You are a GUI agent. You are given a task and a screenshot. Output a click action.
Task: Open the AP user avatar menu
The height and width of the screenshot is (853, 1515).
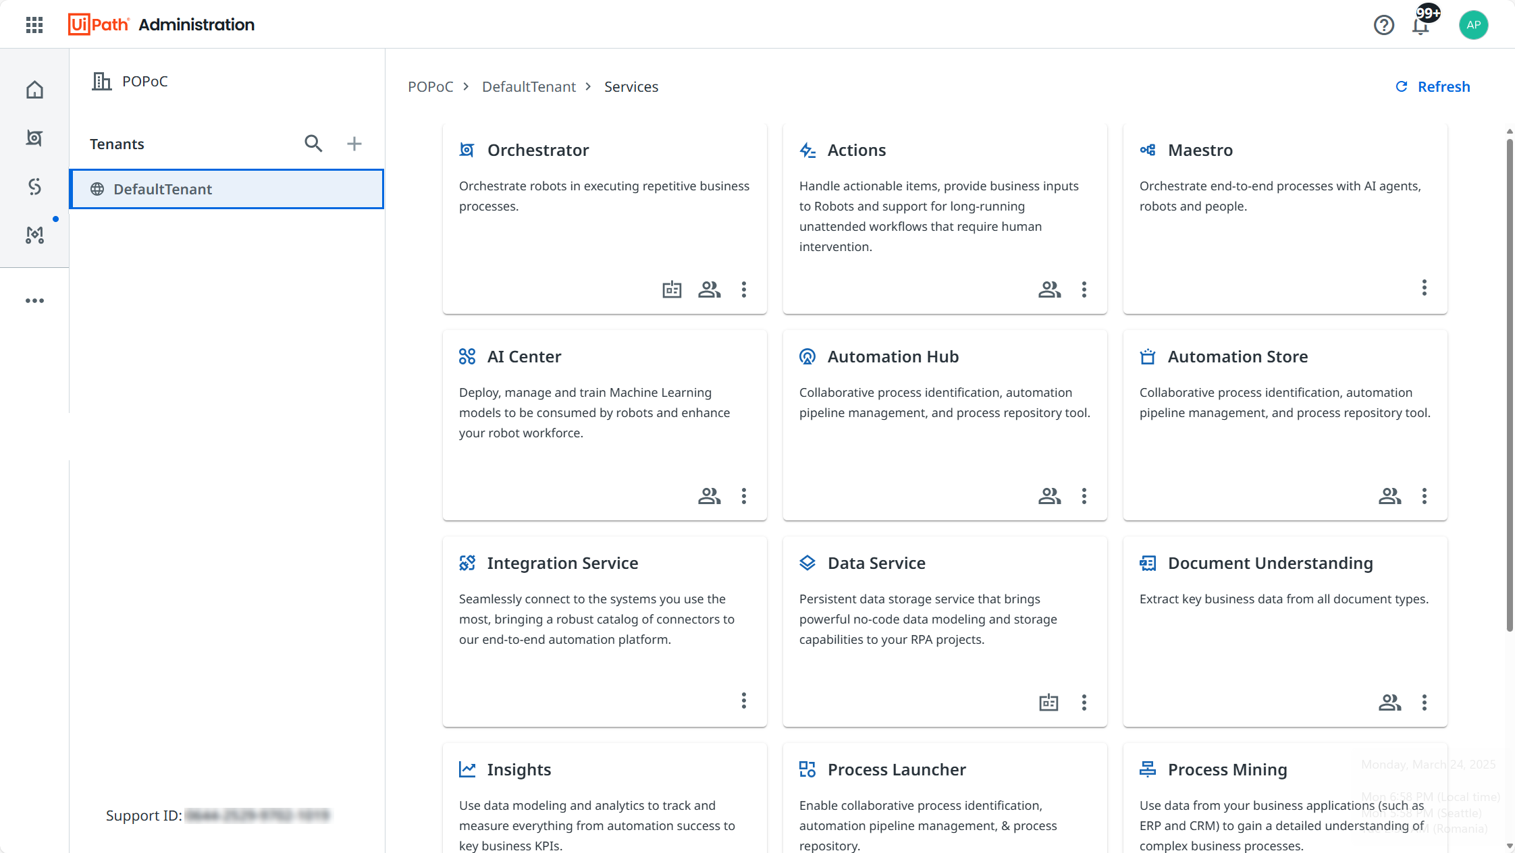click(x=1473, y=25)
